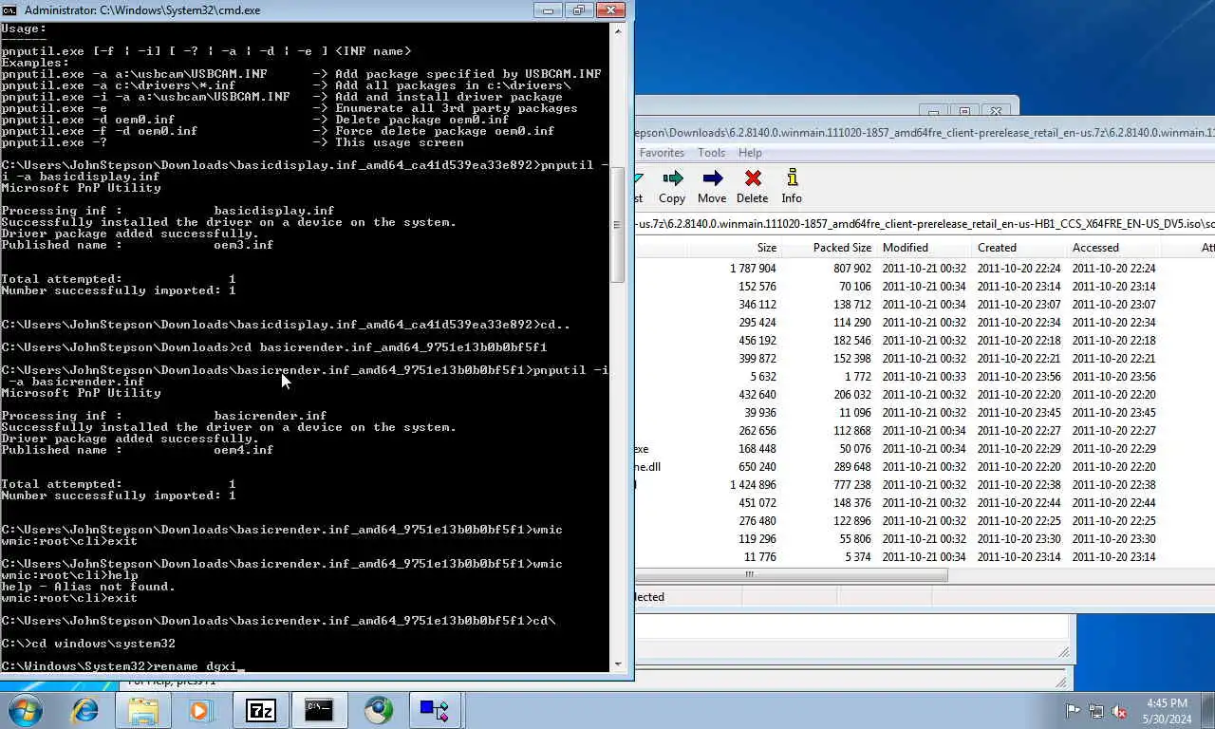
Task: Click the 7-Zip archive path address field
Action: pyautogui.click(x=925, y=224)
